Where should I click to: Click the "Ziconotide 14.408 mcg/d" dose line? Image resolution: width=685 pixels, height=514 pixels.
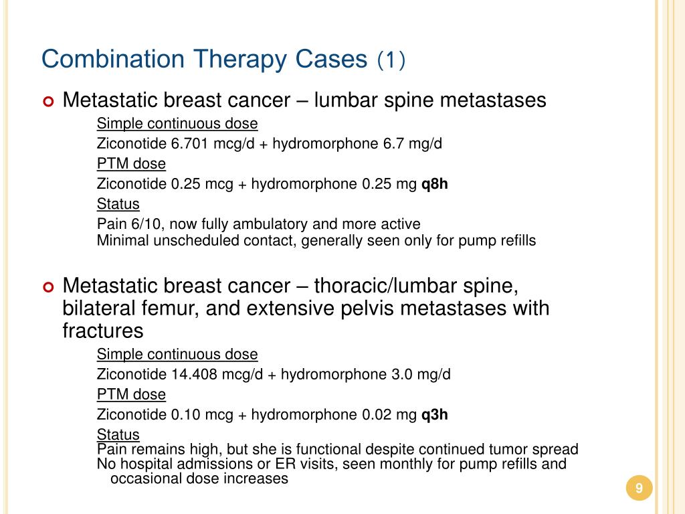(274, 375)
